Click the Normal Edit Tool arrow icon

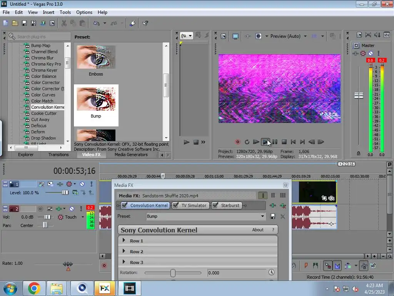pyautogui.click(x=328, y=266)
